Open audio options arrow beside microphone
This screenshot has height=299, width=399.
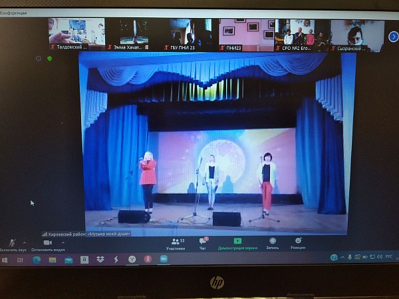(x=25, y=242)
